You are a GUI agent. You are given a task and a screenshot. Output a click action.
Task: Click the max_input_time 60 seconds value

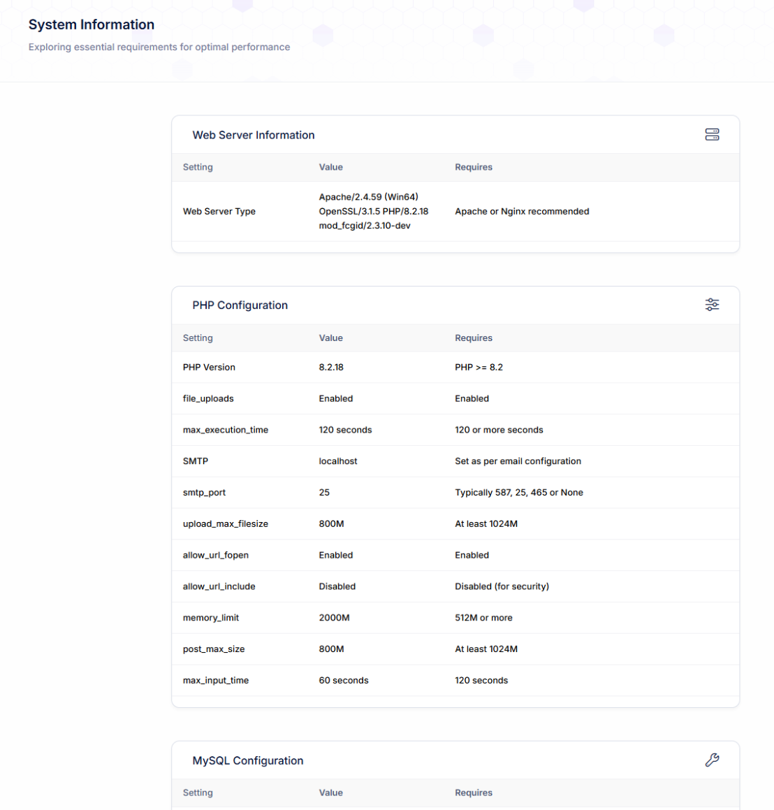(x=344, y=680)
